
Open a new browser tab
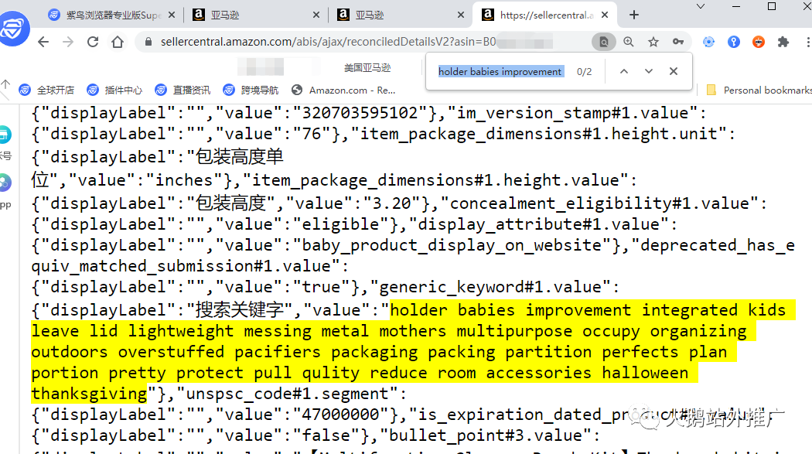pyautogui.click(x=634, y=15)
